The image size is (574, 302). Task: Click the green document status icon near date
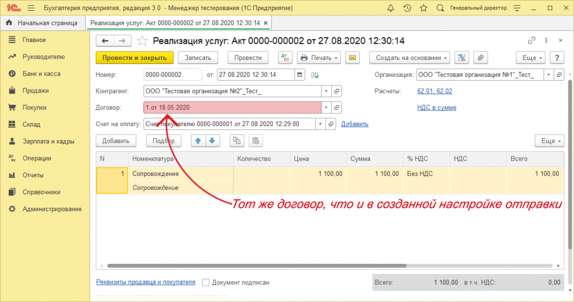(315, 75)
